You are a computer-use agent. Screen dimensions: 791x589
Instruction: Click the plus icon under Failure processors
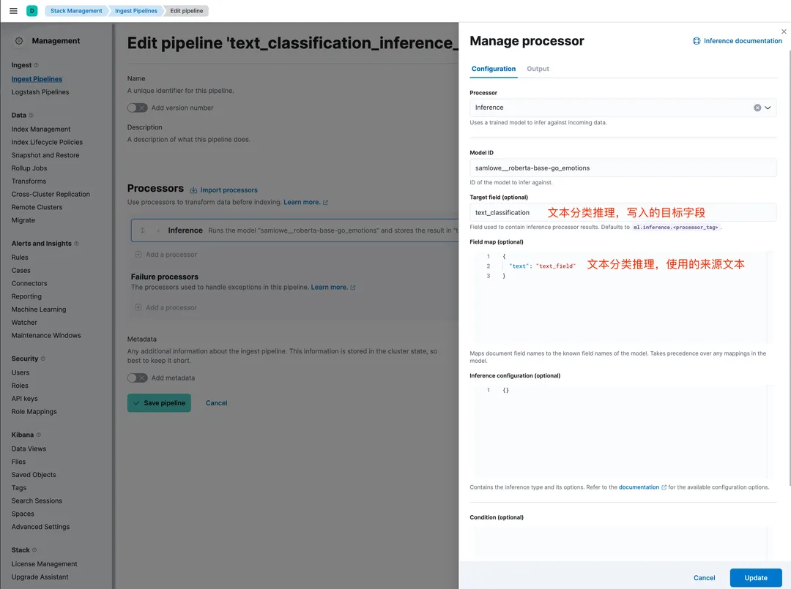pyautogui.click(x=138, y=307)
